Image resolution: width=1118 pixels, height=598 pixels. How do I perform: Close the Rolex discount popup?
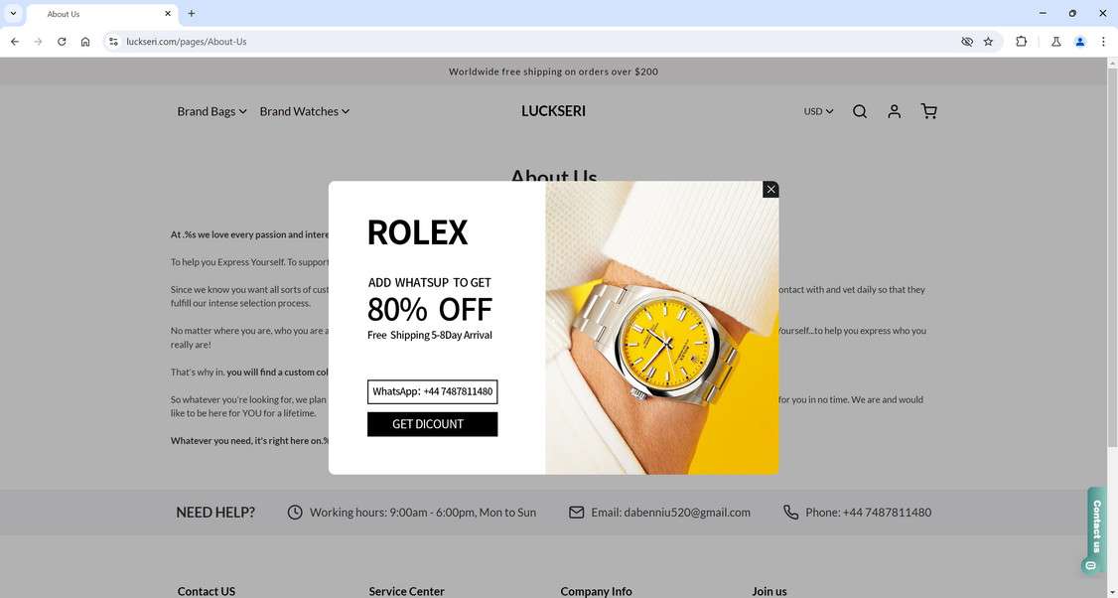pyautogui.click(x=770, y=189)
